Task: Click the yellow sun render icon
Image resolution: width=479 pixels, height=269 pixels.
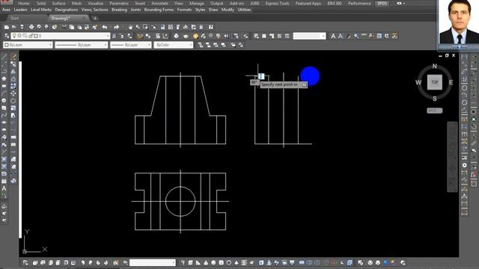Action: (195, 37)
